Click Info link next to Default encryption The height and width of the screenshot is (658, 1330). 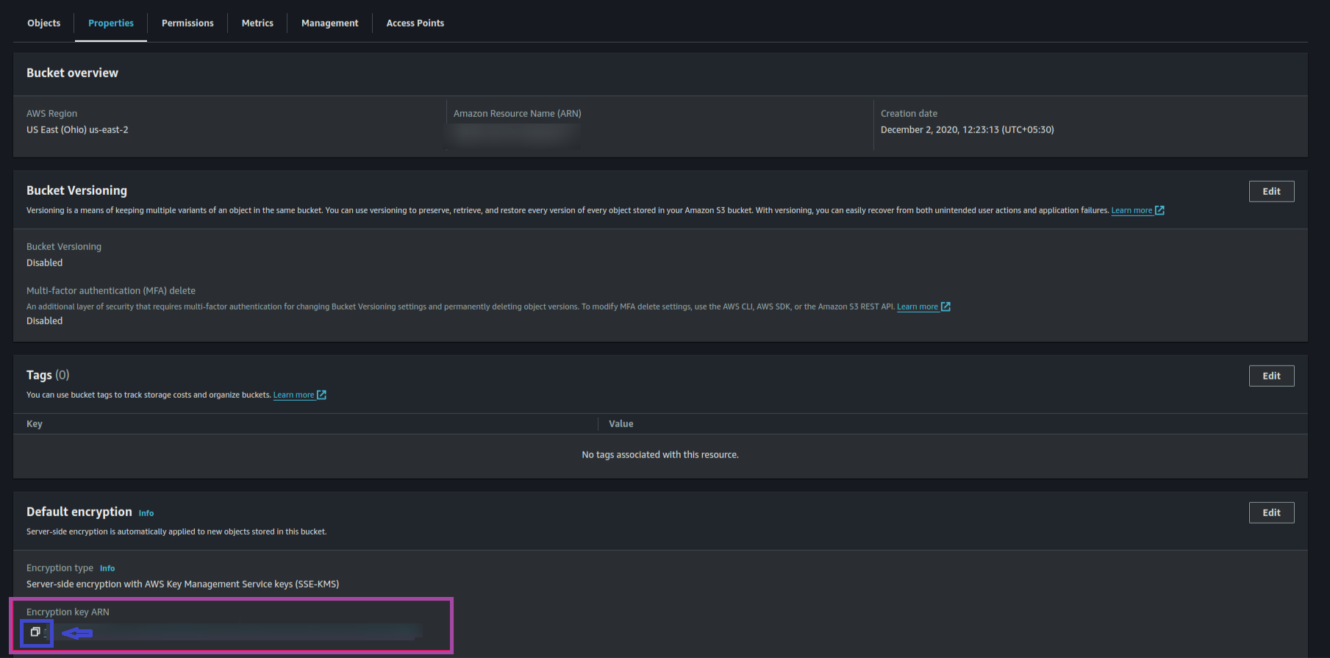click(x=146, y=513)
